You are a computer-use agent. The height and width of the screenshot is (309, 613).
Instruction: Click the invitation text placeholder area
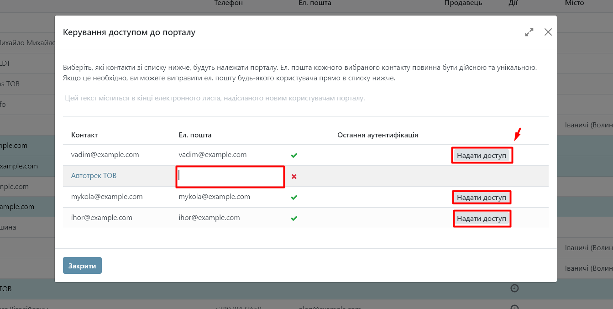pyautogui.click(x=215, y=98)
